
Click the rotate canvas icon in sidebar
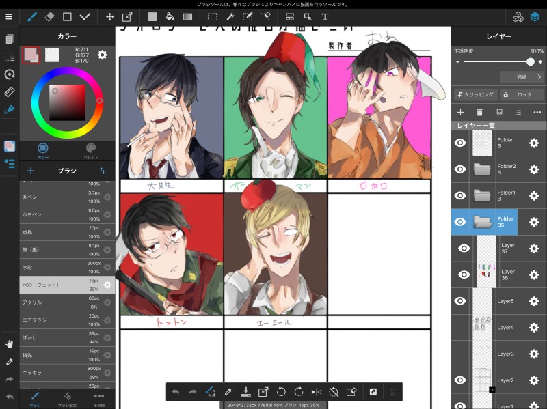pos(10,74)
